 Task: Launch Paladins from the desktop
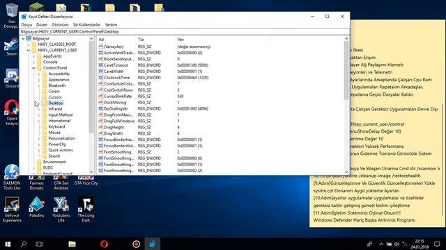36,207
